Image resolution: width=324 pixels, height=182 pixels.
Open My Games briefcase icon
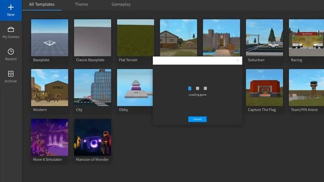[x=11, y=29]
